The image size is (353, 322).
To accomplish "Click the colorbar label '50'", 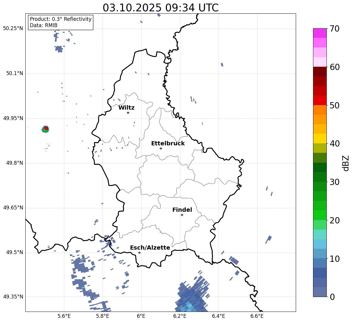I will (x=335, y=105).
